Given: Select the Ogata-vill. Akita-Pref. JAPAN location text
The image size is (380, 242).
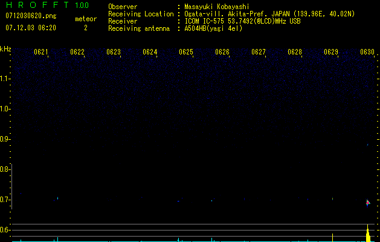Looking at the screenshot, I should 269,14.
